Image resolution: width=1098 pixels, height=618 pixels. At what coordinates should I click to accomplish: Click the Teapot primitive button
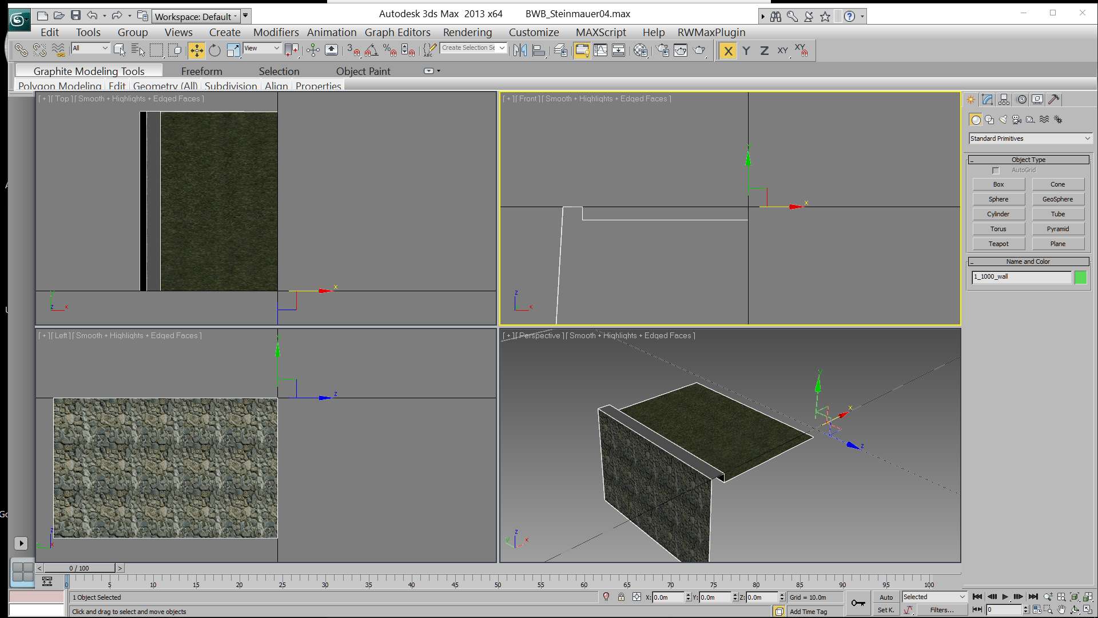point(998,244)
